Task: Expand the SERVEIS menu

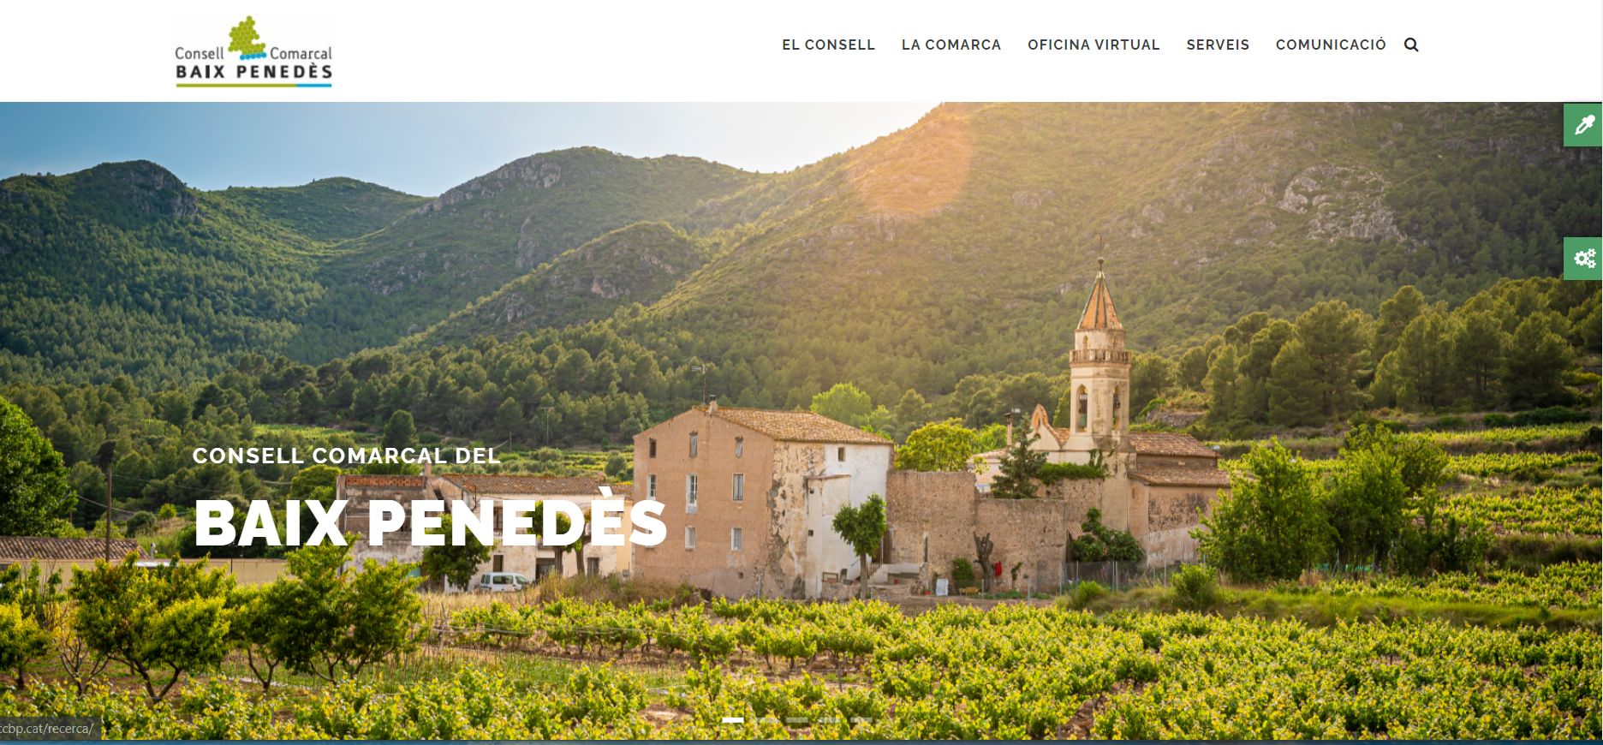Action: pos(1218,45)
